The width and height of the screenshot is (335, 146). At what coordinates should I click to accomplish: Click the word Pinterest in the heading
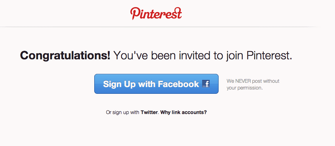point(269,56)
